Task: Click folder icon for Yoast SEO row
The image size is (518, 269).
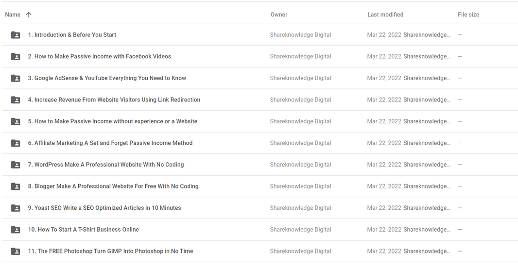Action: 16,208
